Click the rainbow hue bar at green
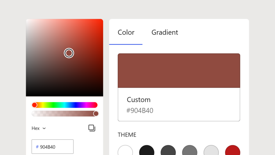The height and width of the screenshot is (155, 275). (53, 105)
